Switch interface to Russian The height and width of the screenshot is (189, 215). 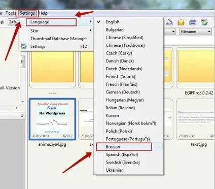click(129, 147)
